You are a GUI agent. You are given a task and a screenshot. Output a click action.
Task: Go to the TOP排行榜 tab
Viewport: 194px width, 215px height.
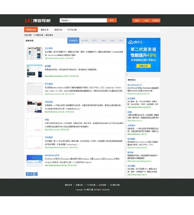(72, 29)
